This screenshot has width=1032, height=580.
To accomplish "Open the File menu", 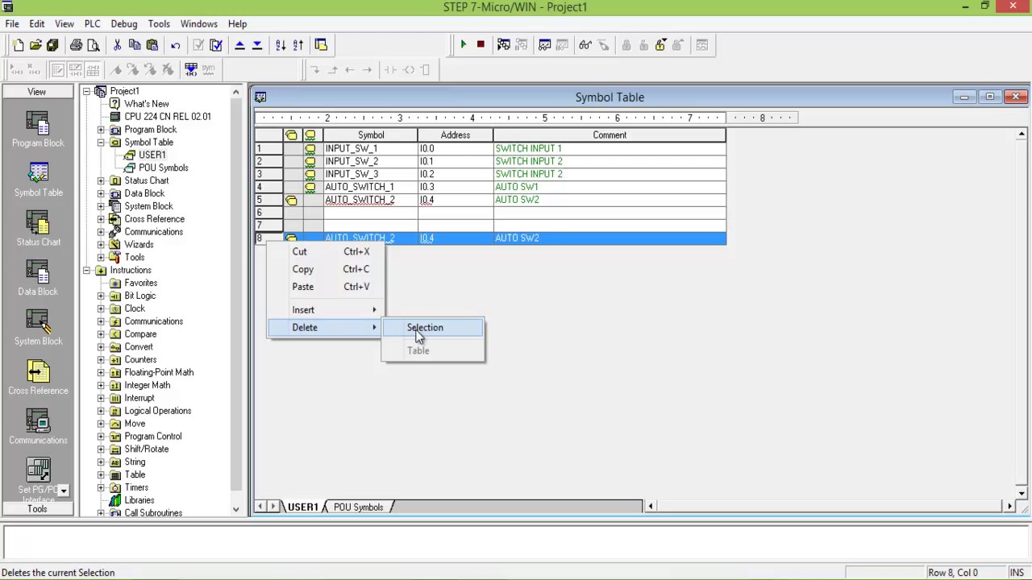I will [12, 24].
